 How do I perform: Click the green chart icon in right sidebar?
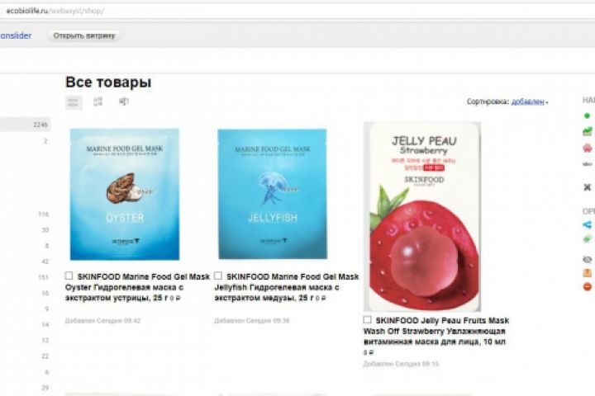[587, 131]
